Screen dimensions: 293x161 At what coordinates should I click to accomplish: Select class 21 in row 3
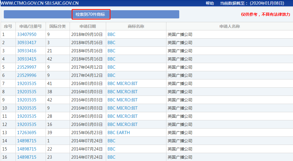point(49,51)
